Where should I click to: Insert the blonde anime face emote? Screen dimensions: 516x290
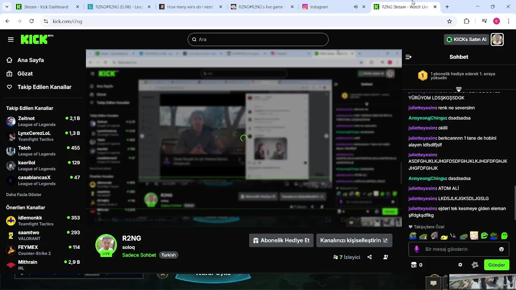474,236
